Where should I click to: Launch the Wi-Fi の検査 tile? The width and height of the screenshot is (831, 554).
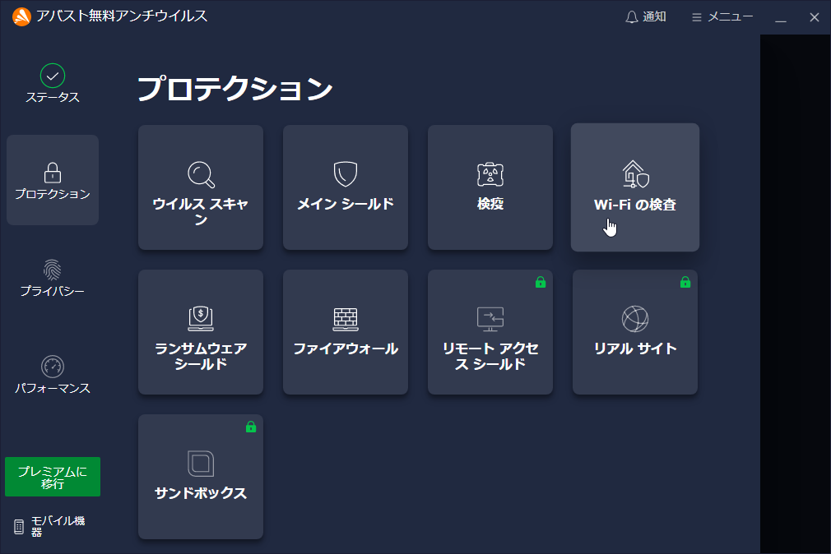tap(635, 187)
